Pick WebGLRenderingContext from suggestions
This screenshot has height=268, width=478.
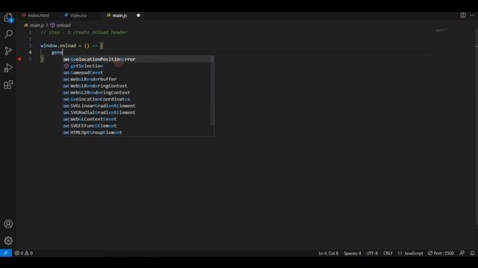138,86
